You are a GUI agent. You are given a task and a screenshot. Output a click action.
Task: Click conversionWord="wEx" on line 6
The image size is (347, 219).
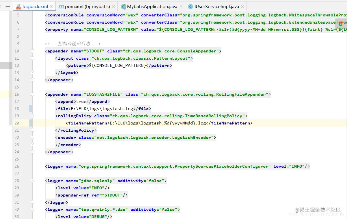(x=112, y=22)
